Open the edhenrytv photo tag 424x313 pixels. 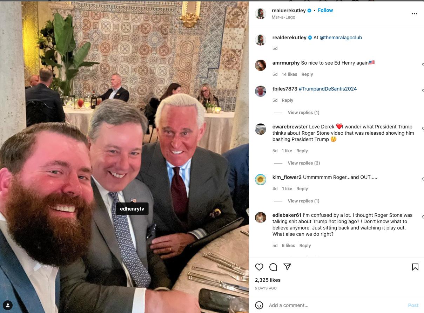tap(132, 209)
